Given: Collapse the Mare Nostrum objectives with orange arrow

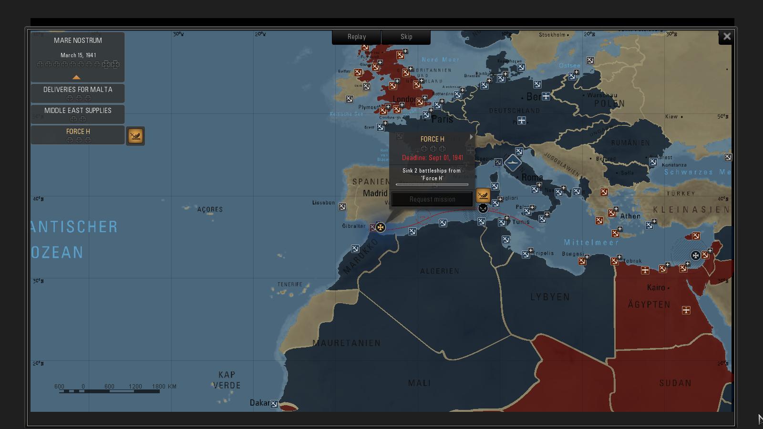Looking at the screenshot, I should coord(76,77).
